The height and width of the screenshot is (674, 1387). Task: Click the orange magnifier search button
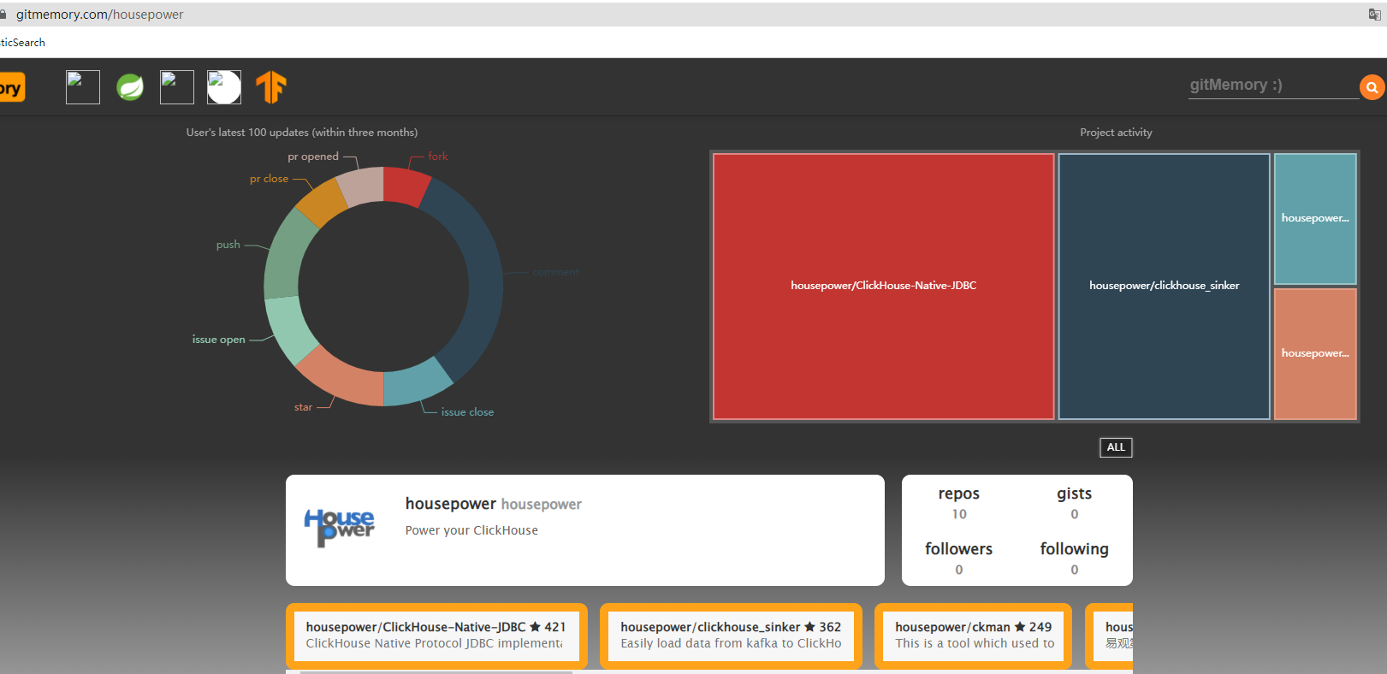pos(1372,87)
